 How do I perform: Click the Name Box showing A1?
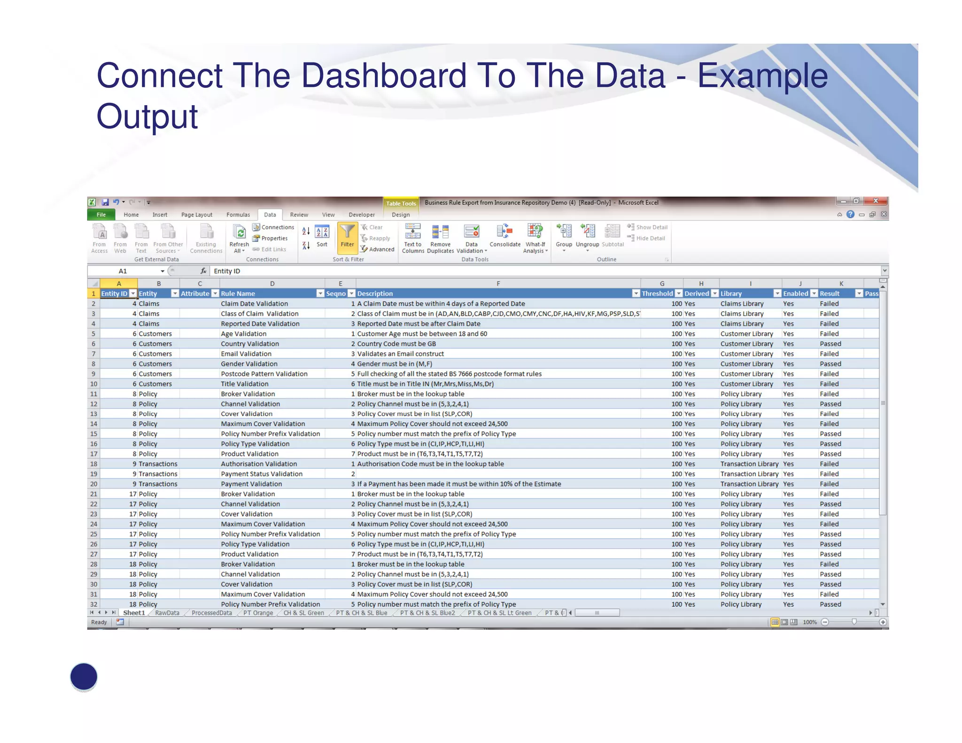click(123, 271)
